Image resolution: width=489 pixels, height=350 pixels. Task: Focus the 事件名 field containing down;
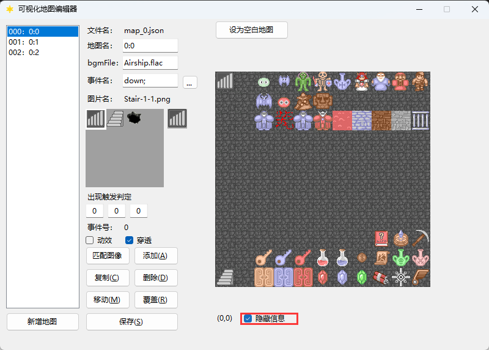(150, 81)
